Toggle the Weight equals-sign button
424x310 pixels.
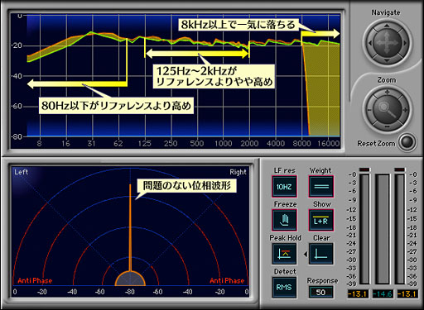pyautogui.click(x=321, y=187)
